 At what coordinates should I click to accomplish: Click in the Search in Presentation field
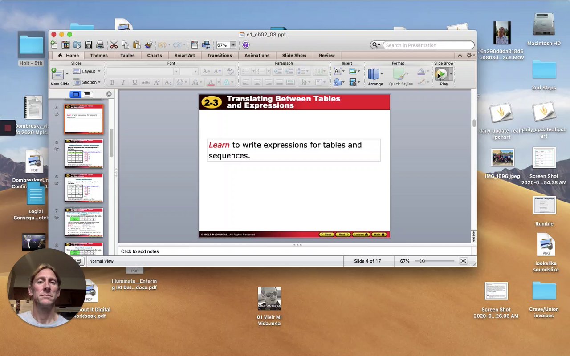click(429, 45)
